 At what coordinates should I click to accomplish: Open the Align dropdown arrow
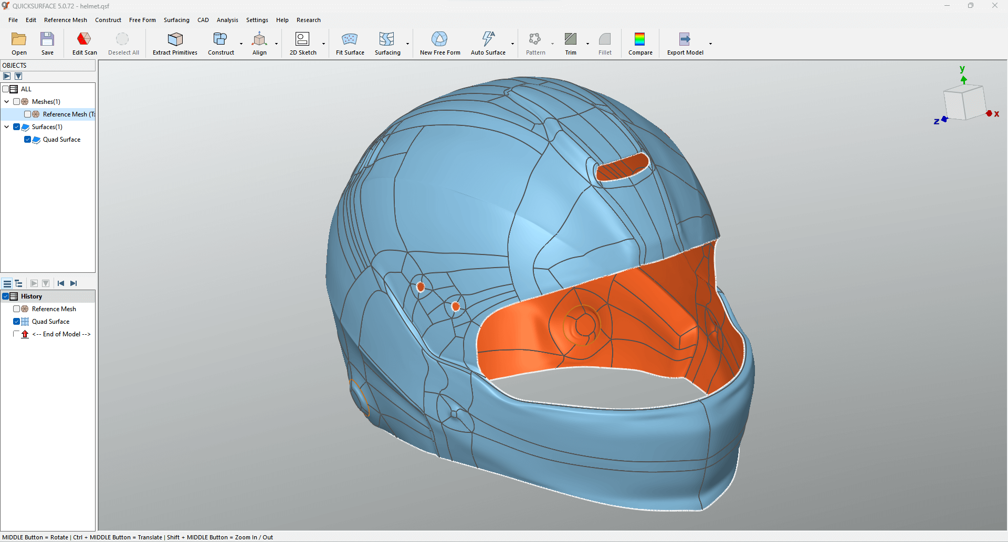277,44
